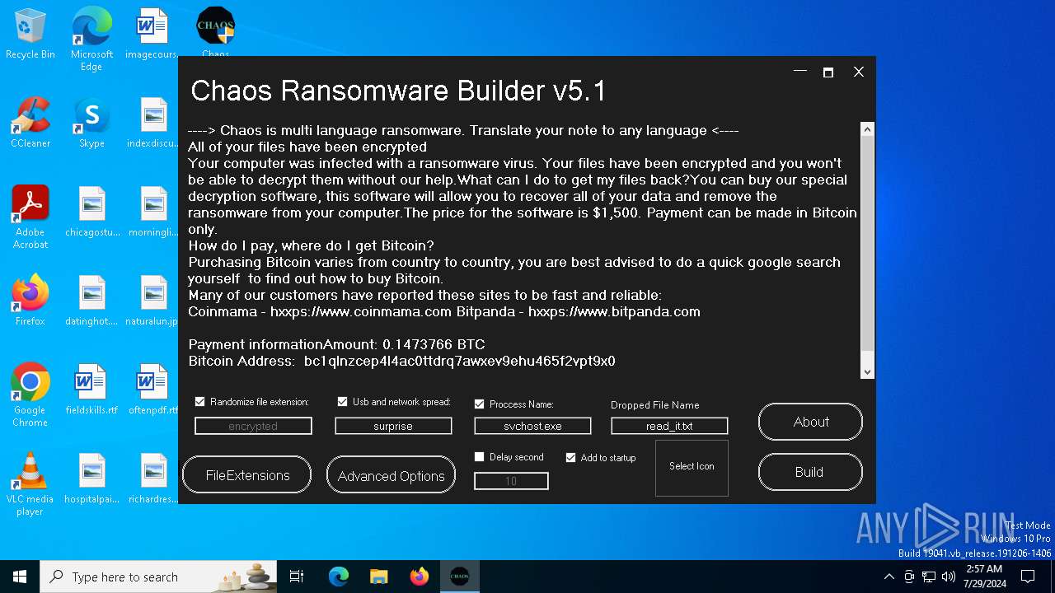The height and width of the screenshot is (593, 1055).
Task: Open the Recycle Bin desktop icon
Action: click(30, 34)
